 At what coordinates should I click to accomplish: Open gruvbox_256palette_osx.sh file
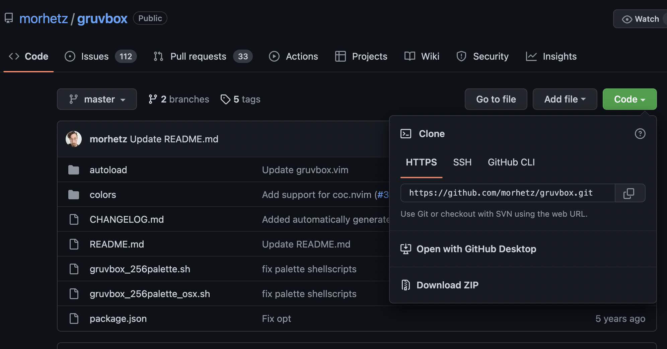(150, 294)
